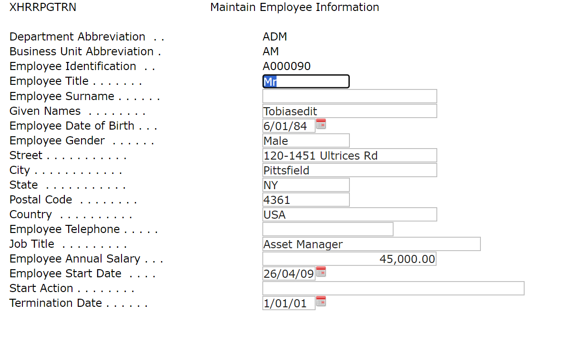Focus the empty Employee Surname field
The image size is (569, 364).
click(x=349, y=96)
